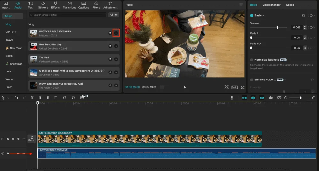
Task: Enable Normalize loudness checkbox
Action: tap(252, 60)
